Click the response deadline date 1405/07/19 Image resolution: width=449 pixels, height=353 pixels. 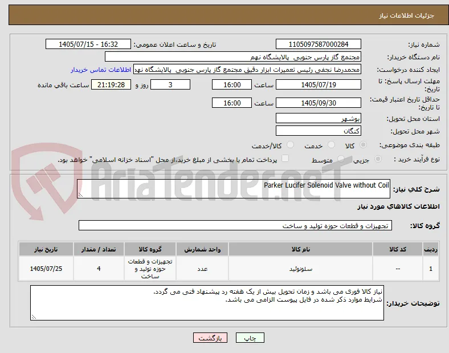click(319, 85)
